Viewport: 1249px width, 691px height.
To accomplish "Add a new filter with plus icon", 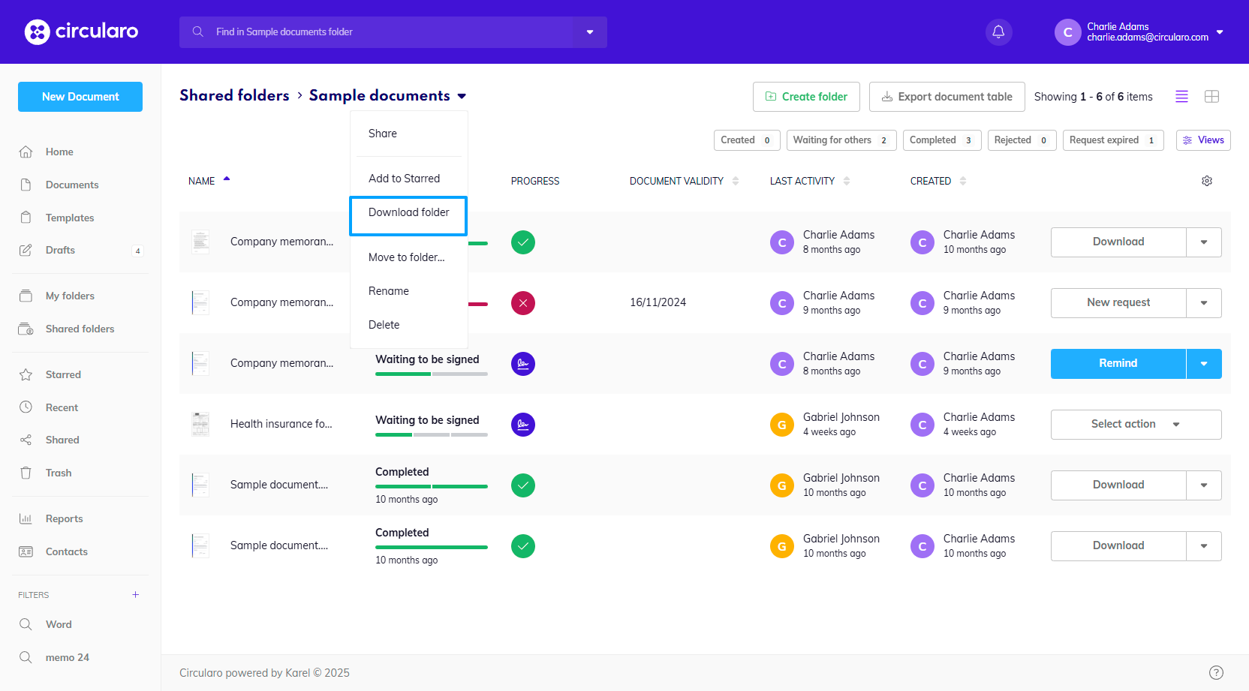I will click(x=136, y=595).
